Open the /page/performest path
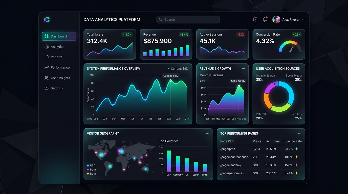Viewport: 348px width, 194px height. 232,173
